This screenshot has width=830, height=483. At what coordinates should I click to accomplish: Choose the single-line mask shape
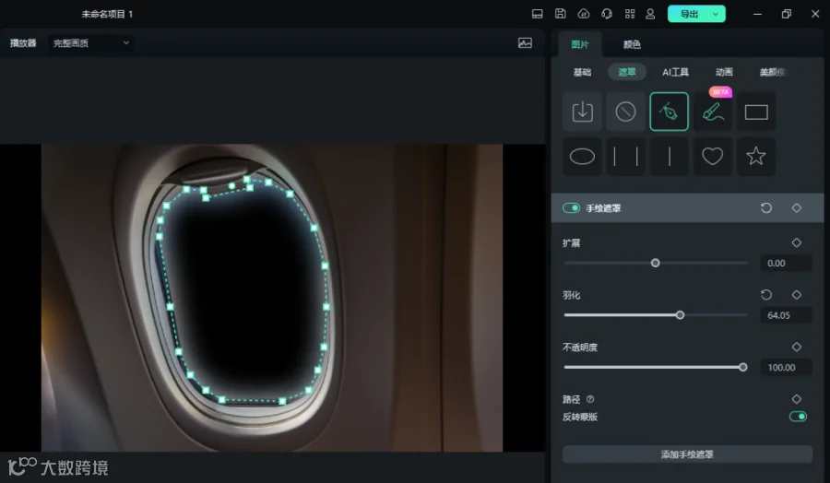tap(670, 157)
